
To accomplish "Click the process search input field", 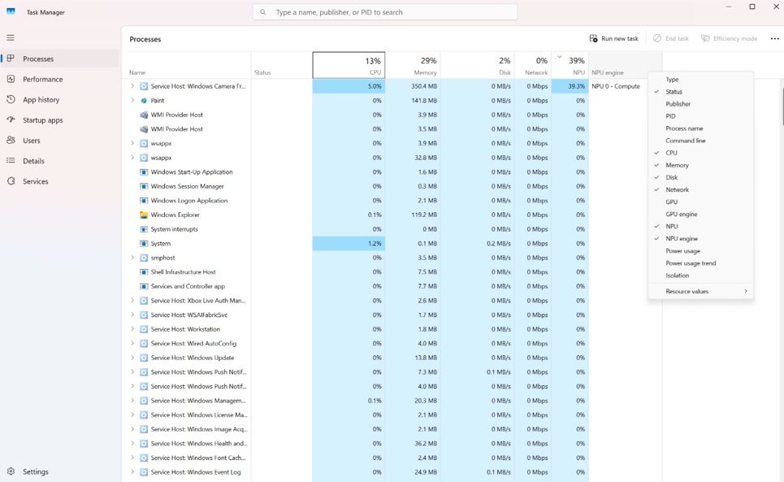I will click(385, 12).
